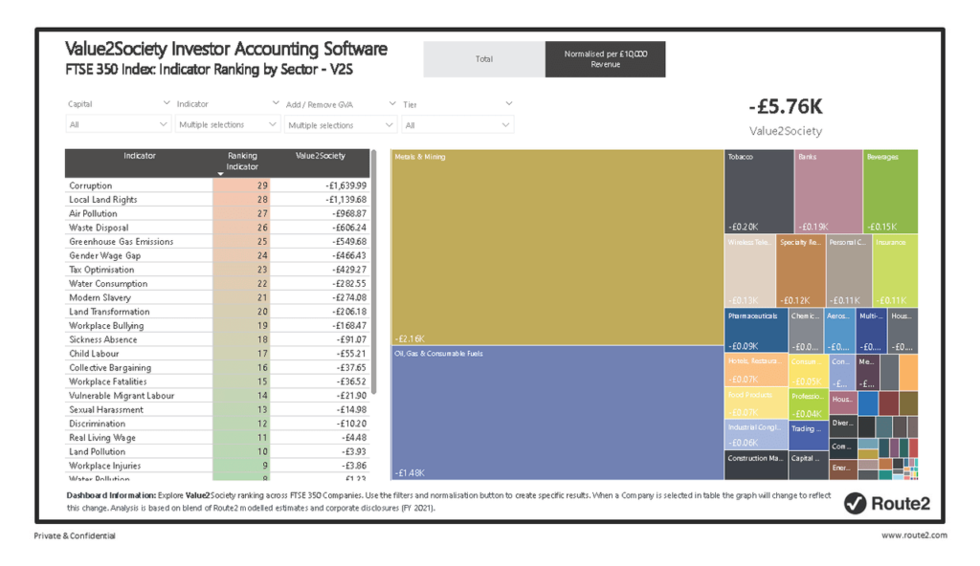Click the Construction Materials treemap block

click(756, 465)
